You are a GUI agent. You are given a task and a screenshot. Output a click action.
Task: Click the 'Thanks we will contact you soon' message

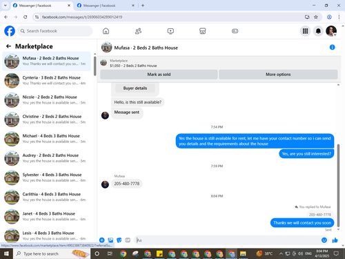pos(302,223)
